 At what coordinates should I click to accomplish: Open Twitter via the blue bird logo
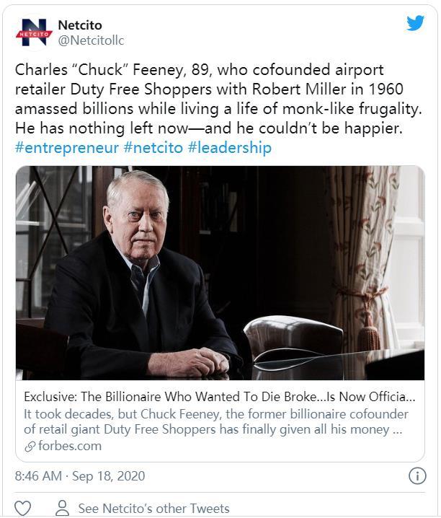point(415,24)
